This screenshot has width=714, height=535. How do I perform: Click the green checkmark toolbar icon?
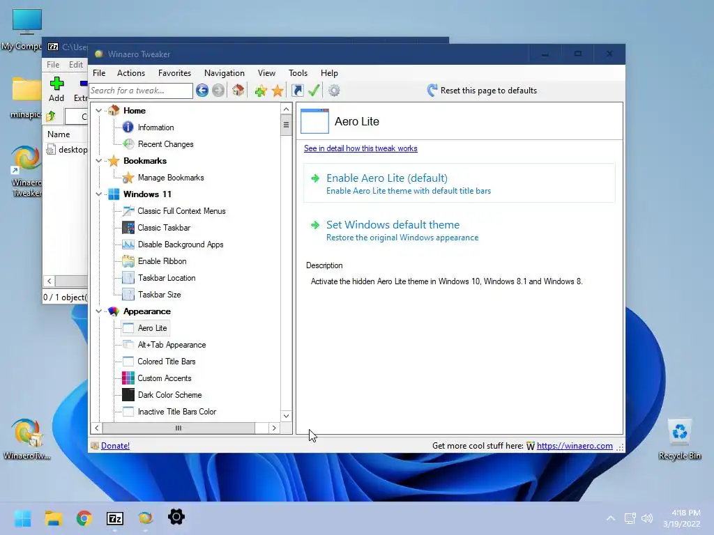point(314,90)
